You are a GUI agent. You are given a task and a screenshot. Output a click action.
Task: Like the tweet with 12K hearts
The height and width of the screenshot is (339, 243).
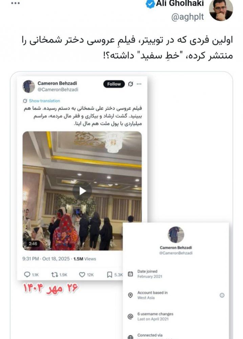tap(82, 275)
